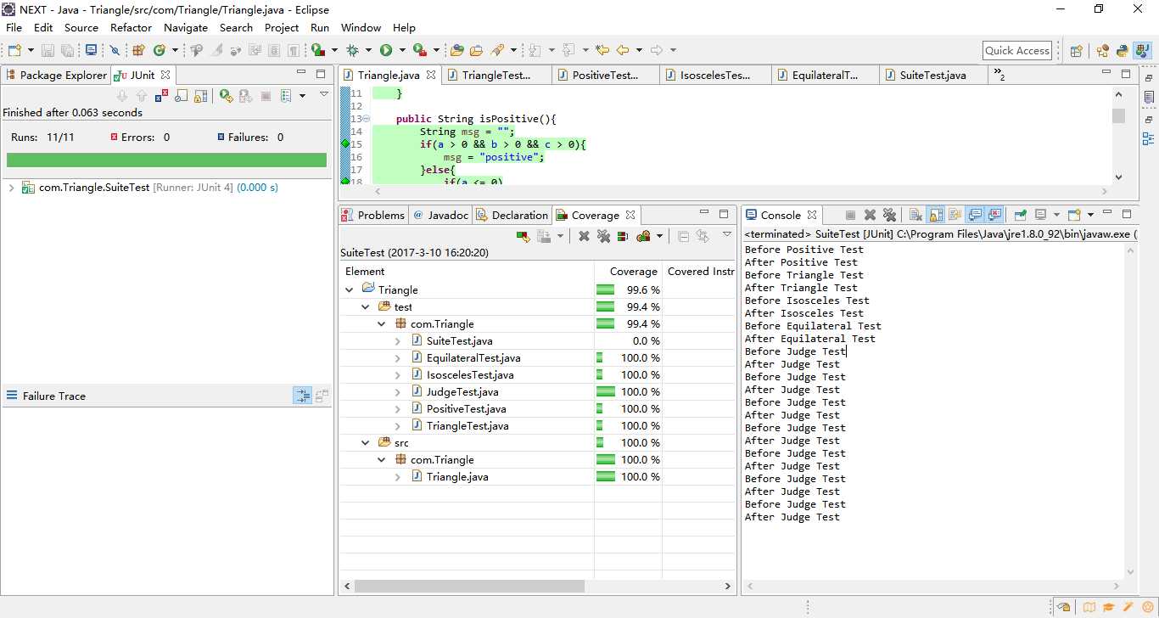Click the Last Edit Location arrow icon
The height and width of the screenshot is (618, 1159).
click(x=602, y=51)
